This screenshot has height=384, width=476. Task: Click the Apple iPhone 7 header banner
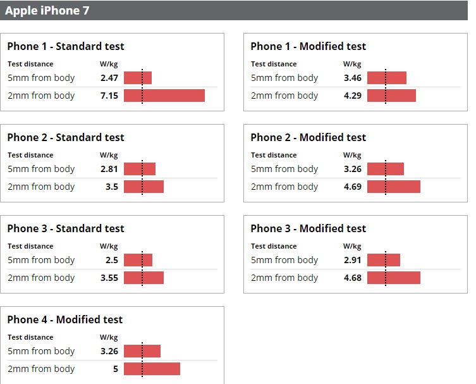234,10
